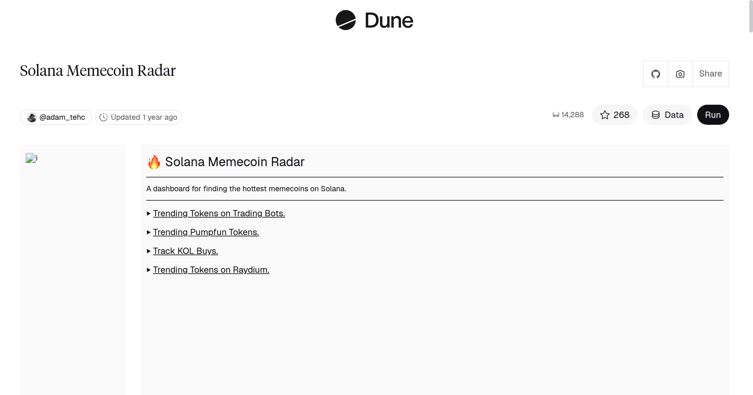Click the fire emoji in the dashboard header

tap(154, 161)
